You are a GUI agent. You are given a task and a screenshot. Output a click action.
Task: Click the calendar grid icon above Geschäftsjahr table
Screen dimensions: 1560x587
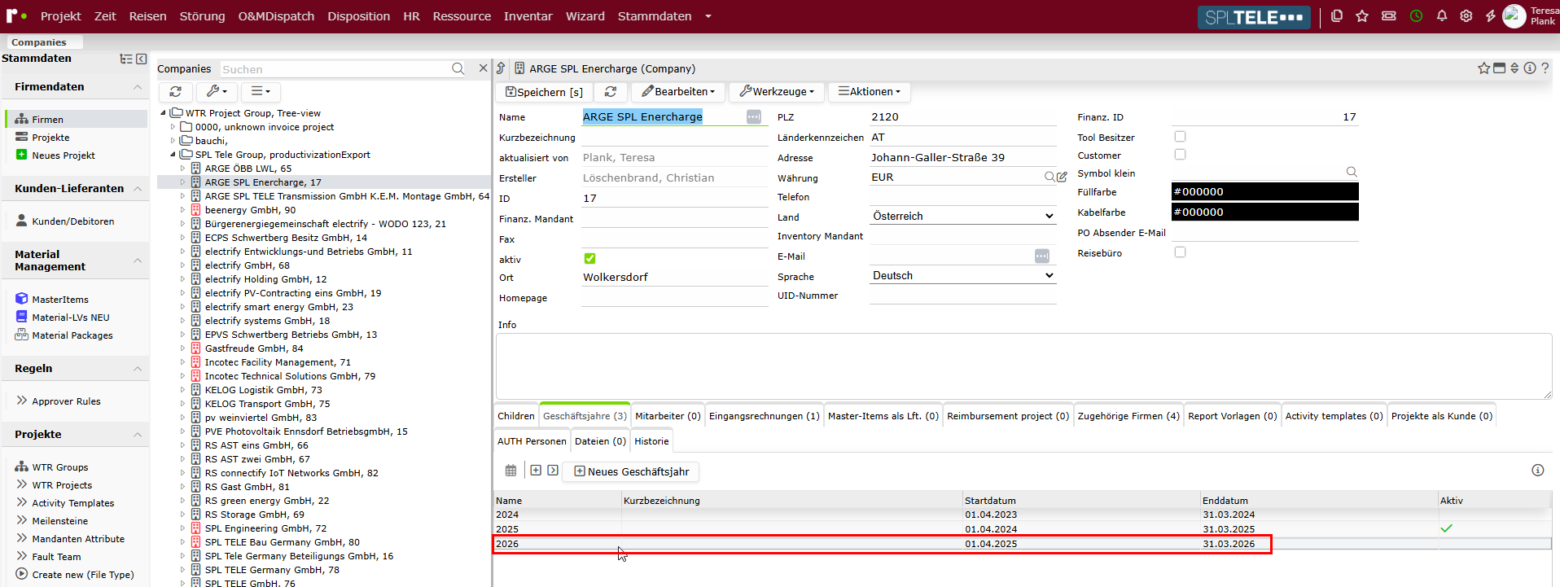(x=511, y=471)
